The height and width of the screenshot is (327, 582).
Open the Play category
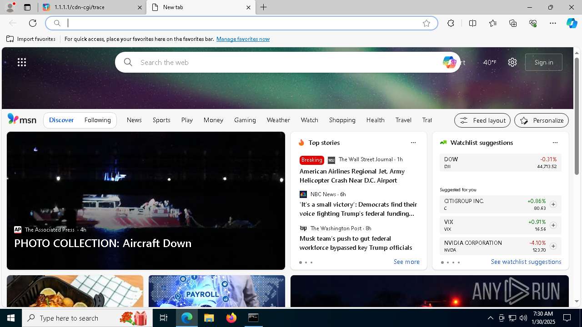pos(187,120)
